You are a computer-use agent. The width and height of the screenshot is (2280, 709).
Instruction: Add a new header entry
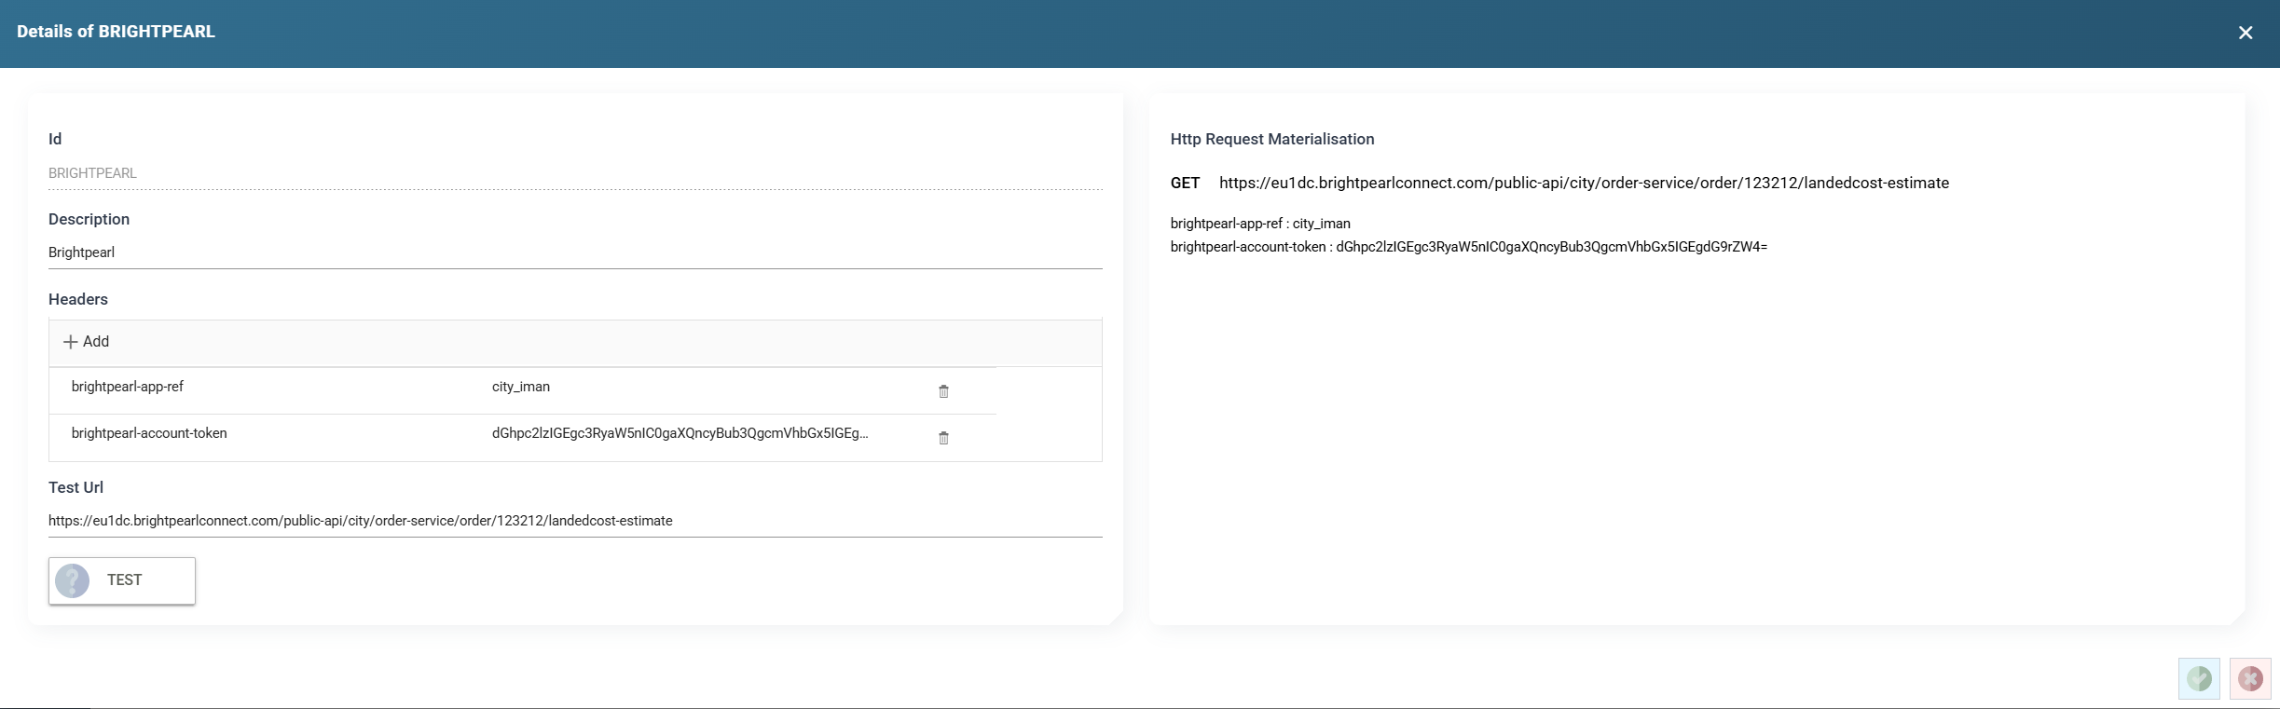pyautogui.click(x=87, y=342)
